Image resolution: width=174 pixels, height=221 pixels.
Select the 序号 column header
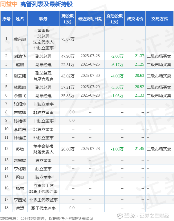tap(6, 19)
